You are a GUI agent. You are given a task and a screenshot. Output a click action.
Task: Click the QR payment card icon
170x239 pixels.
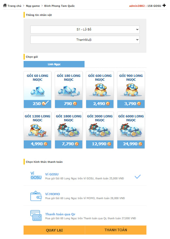36,216
